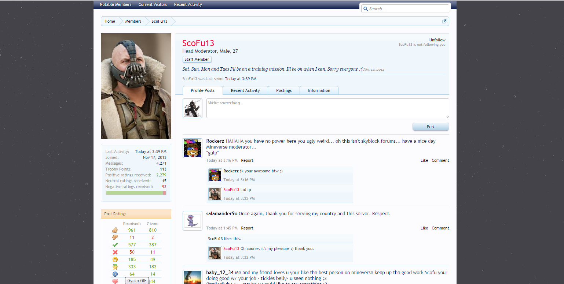The height and width of the screenshot is (284, 564).
Task: Click the thumbs down rating icon
Action: click(115, 238)
